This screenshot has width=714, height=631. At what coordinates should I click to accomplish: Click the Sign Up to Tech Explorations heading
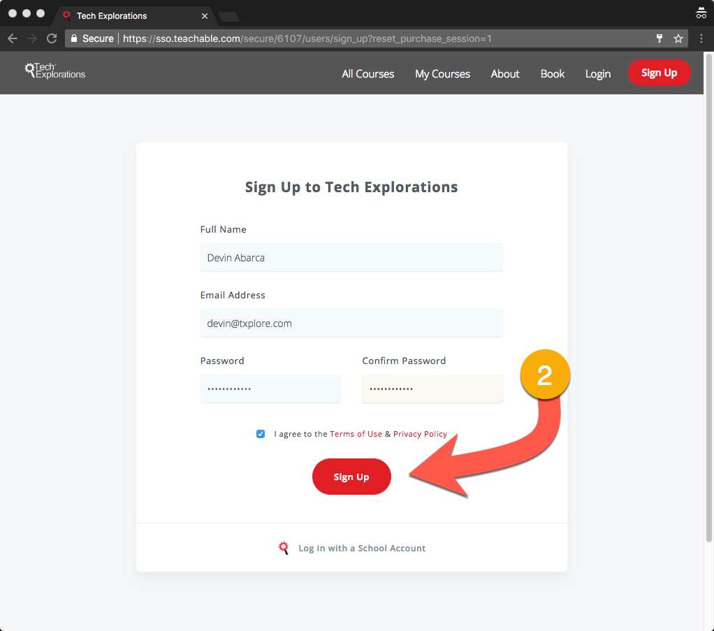(351, 187)
